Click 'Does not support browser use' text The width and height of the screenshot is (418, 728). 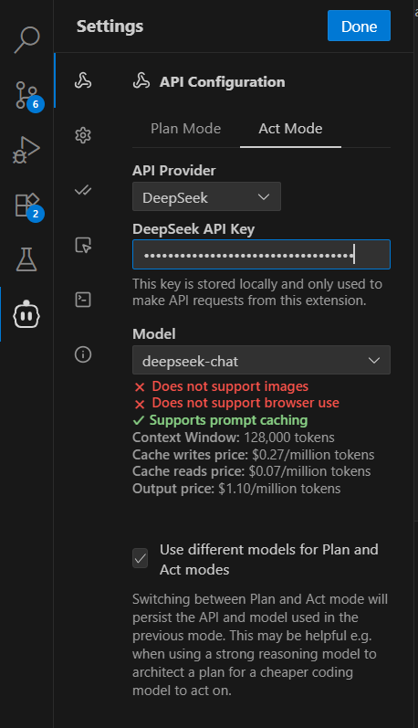point(246,403)
